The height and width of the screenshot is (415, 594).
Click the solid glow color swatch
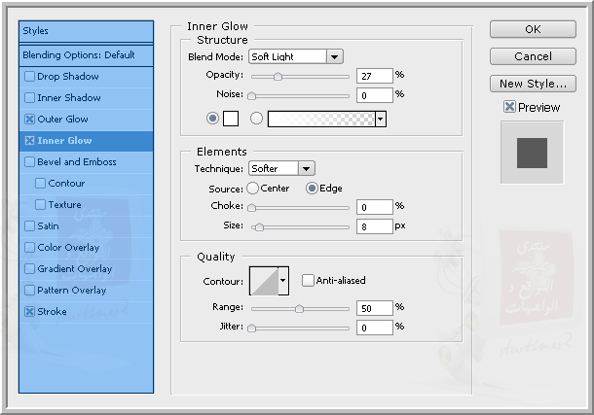pos(231,119)
